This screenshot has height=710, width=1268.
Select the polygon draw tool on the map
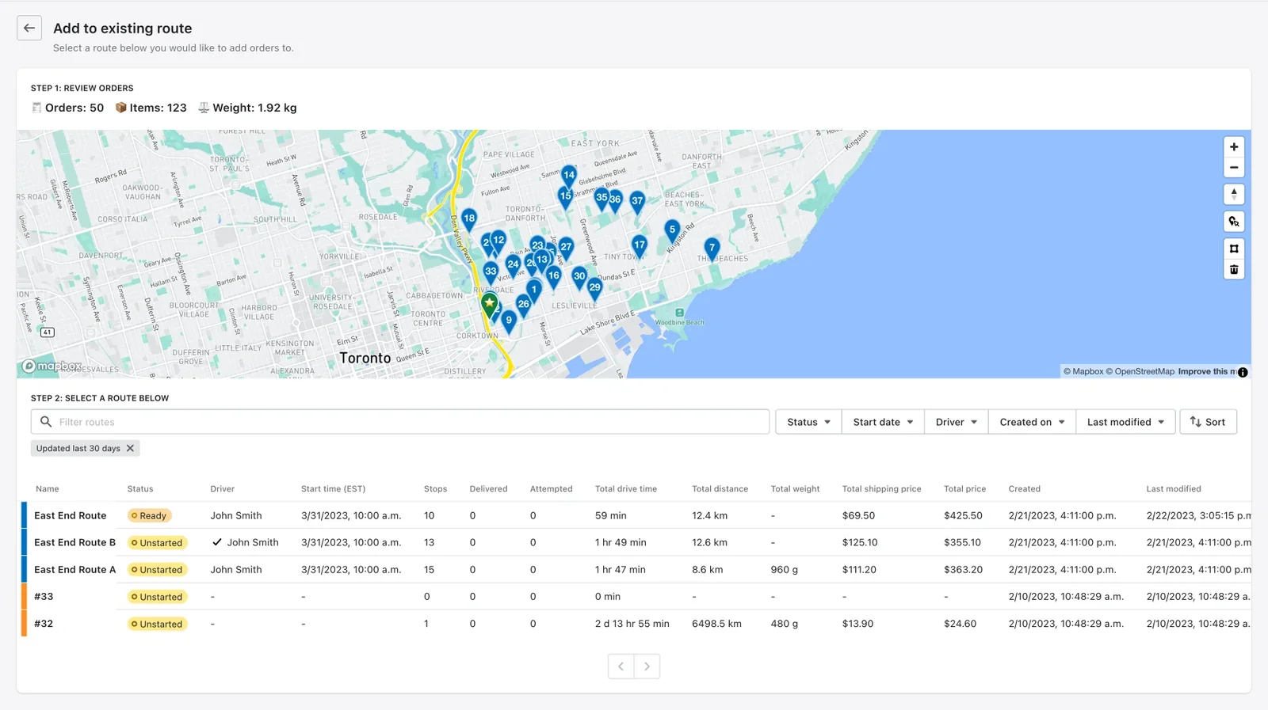1234,249
